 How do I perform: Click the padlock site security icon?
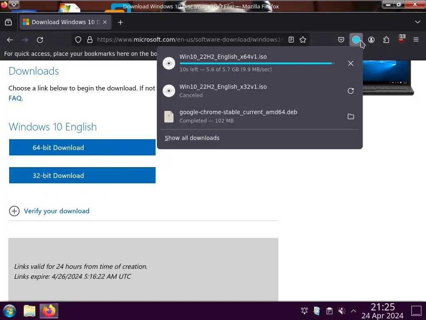click(x=90, y=40)
